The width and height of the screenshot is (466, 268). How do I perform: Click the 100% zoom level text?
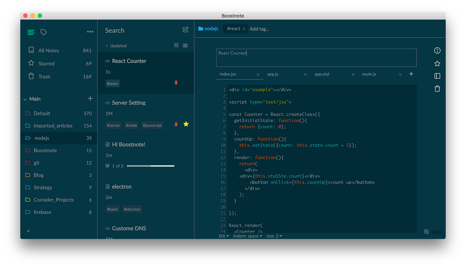point(436,232)
